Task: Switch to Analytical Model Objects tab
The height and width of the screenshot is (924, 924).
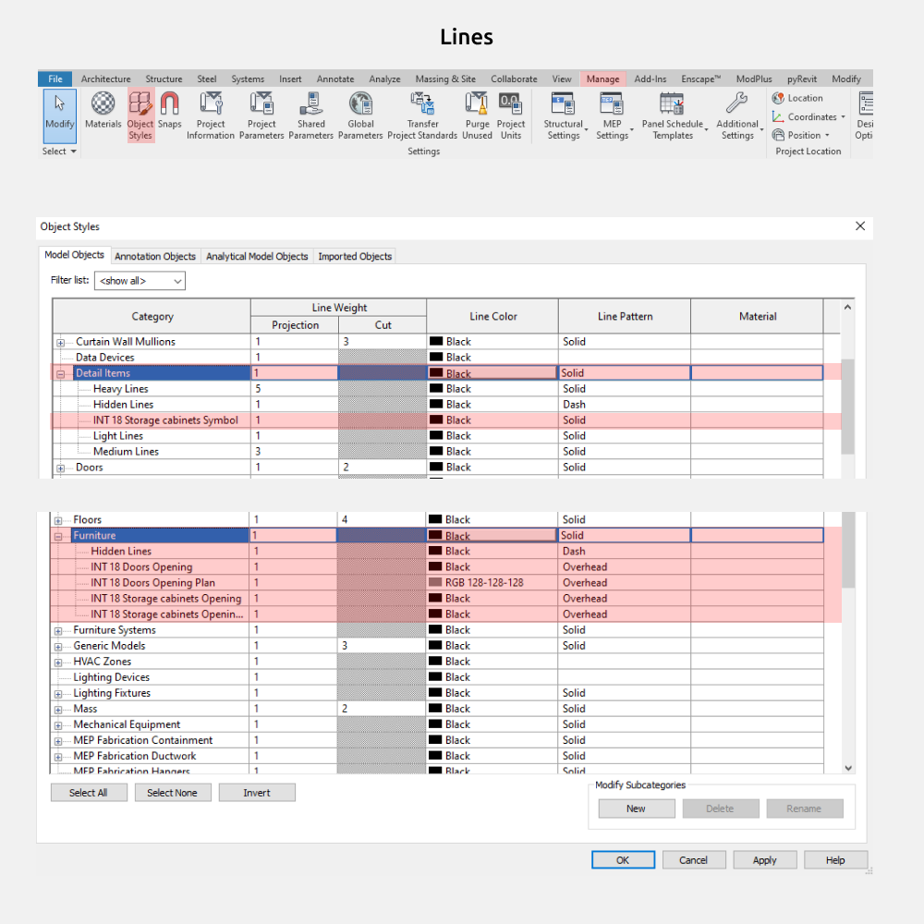Action: tap(257, 256)
